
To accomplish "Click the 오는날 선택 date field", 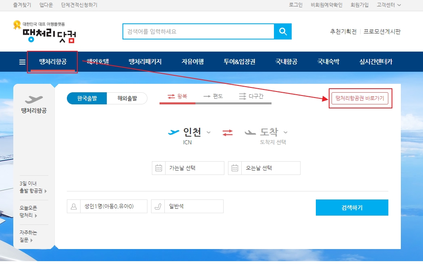I will (264, 168).
